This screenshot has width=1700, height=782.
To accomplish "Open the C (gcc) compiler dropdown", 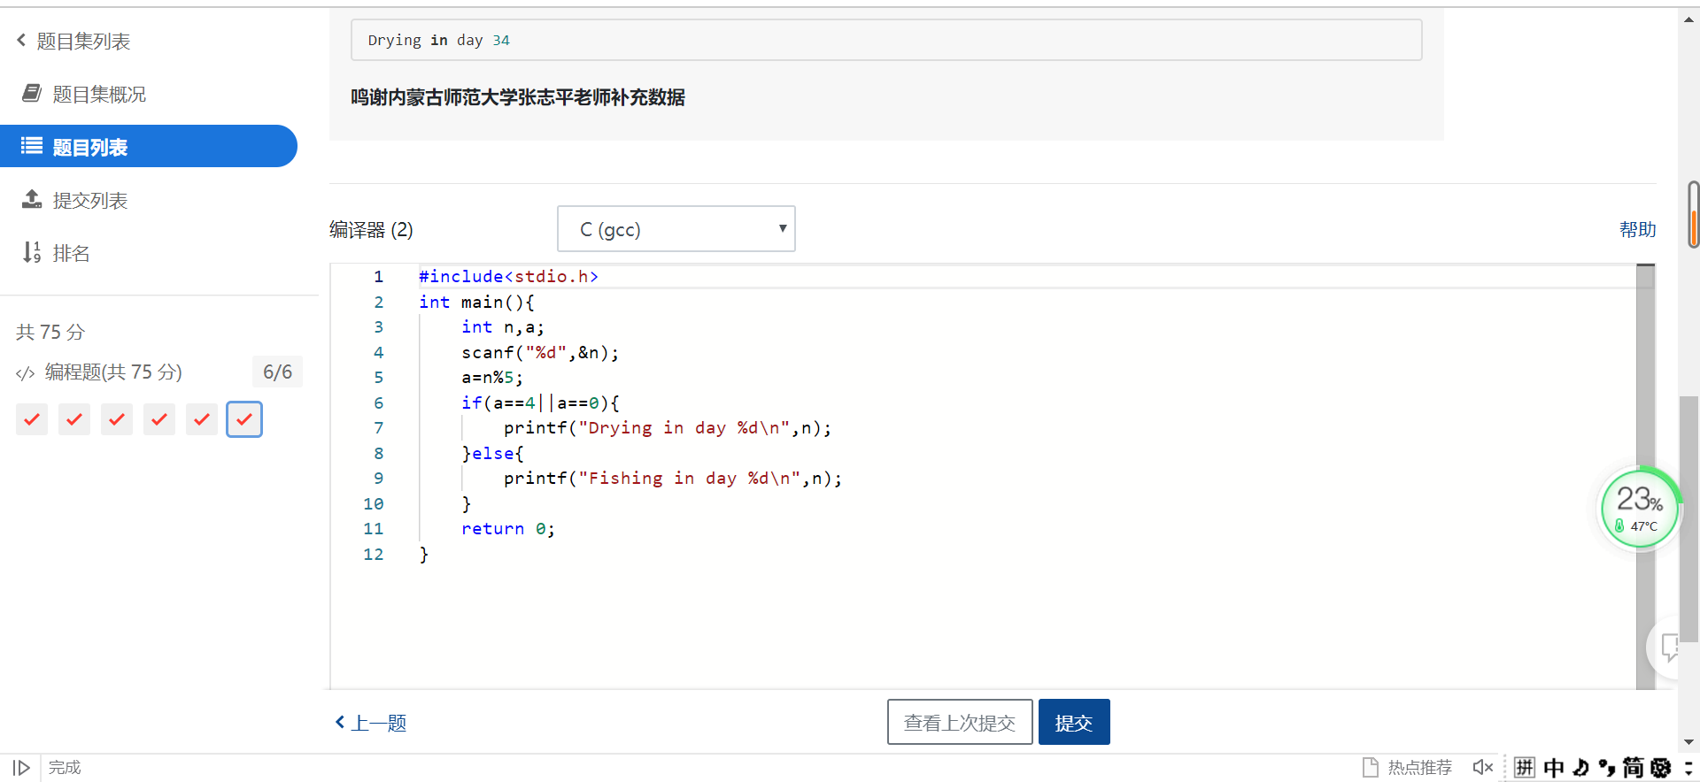I will click(676, 229).
